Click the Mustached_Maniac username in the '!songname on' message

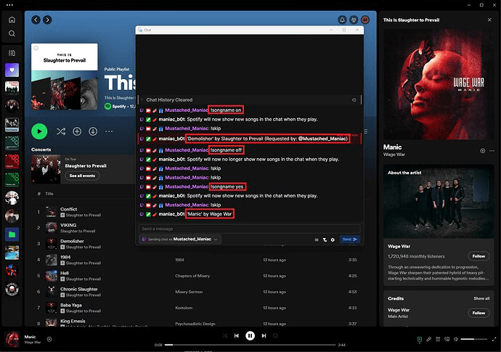pos(187,110)
